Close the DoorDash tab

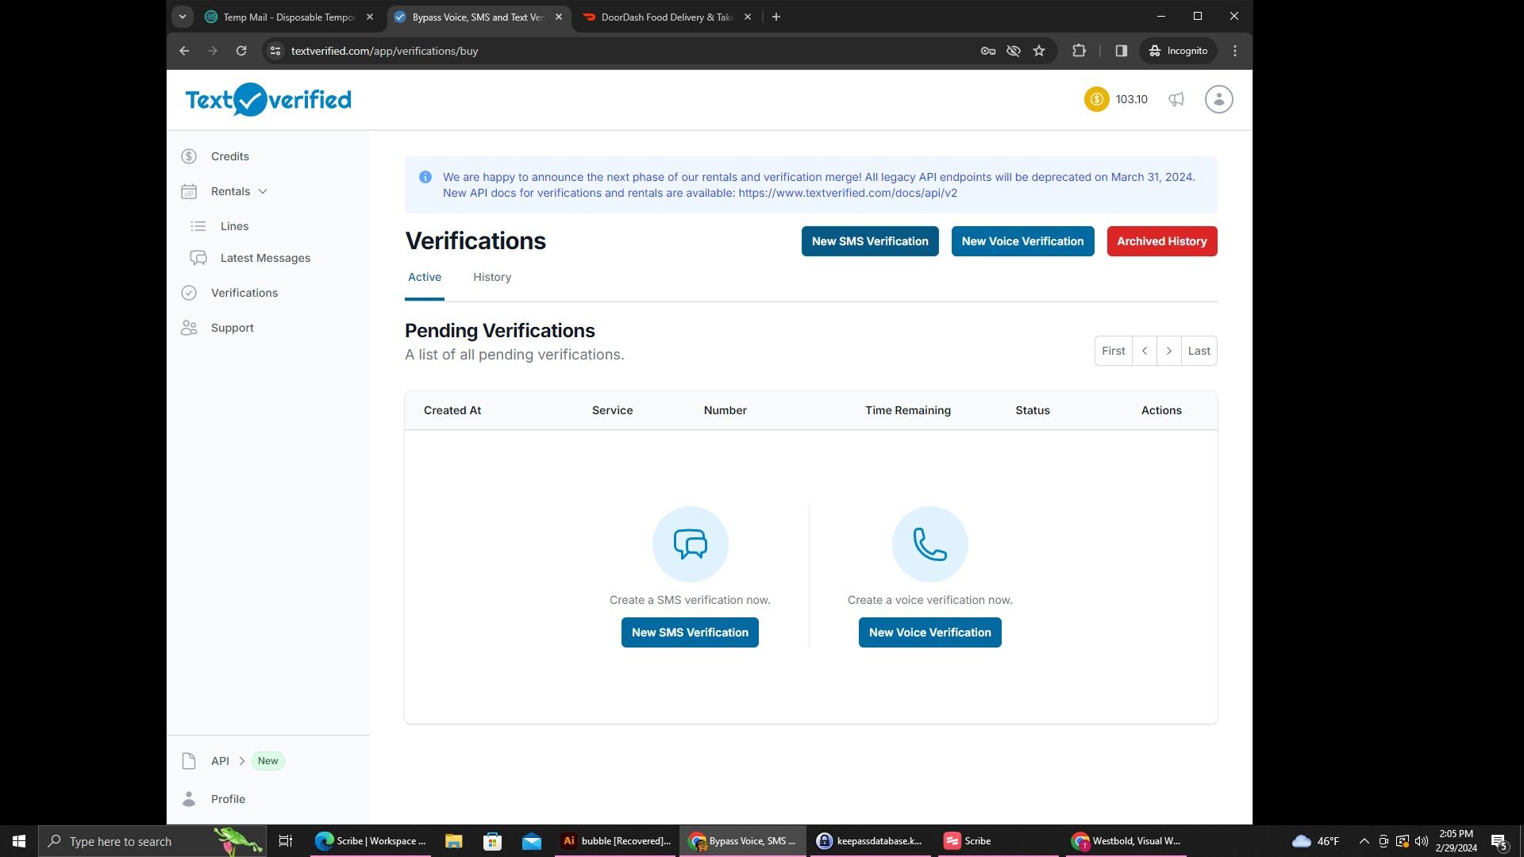748,17
